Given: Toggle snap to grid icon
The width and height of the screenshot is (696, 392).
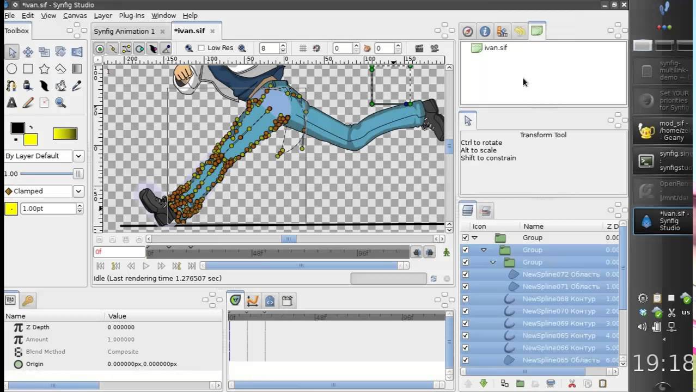Looking at the screenshot, I should (316, 48).
